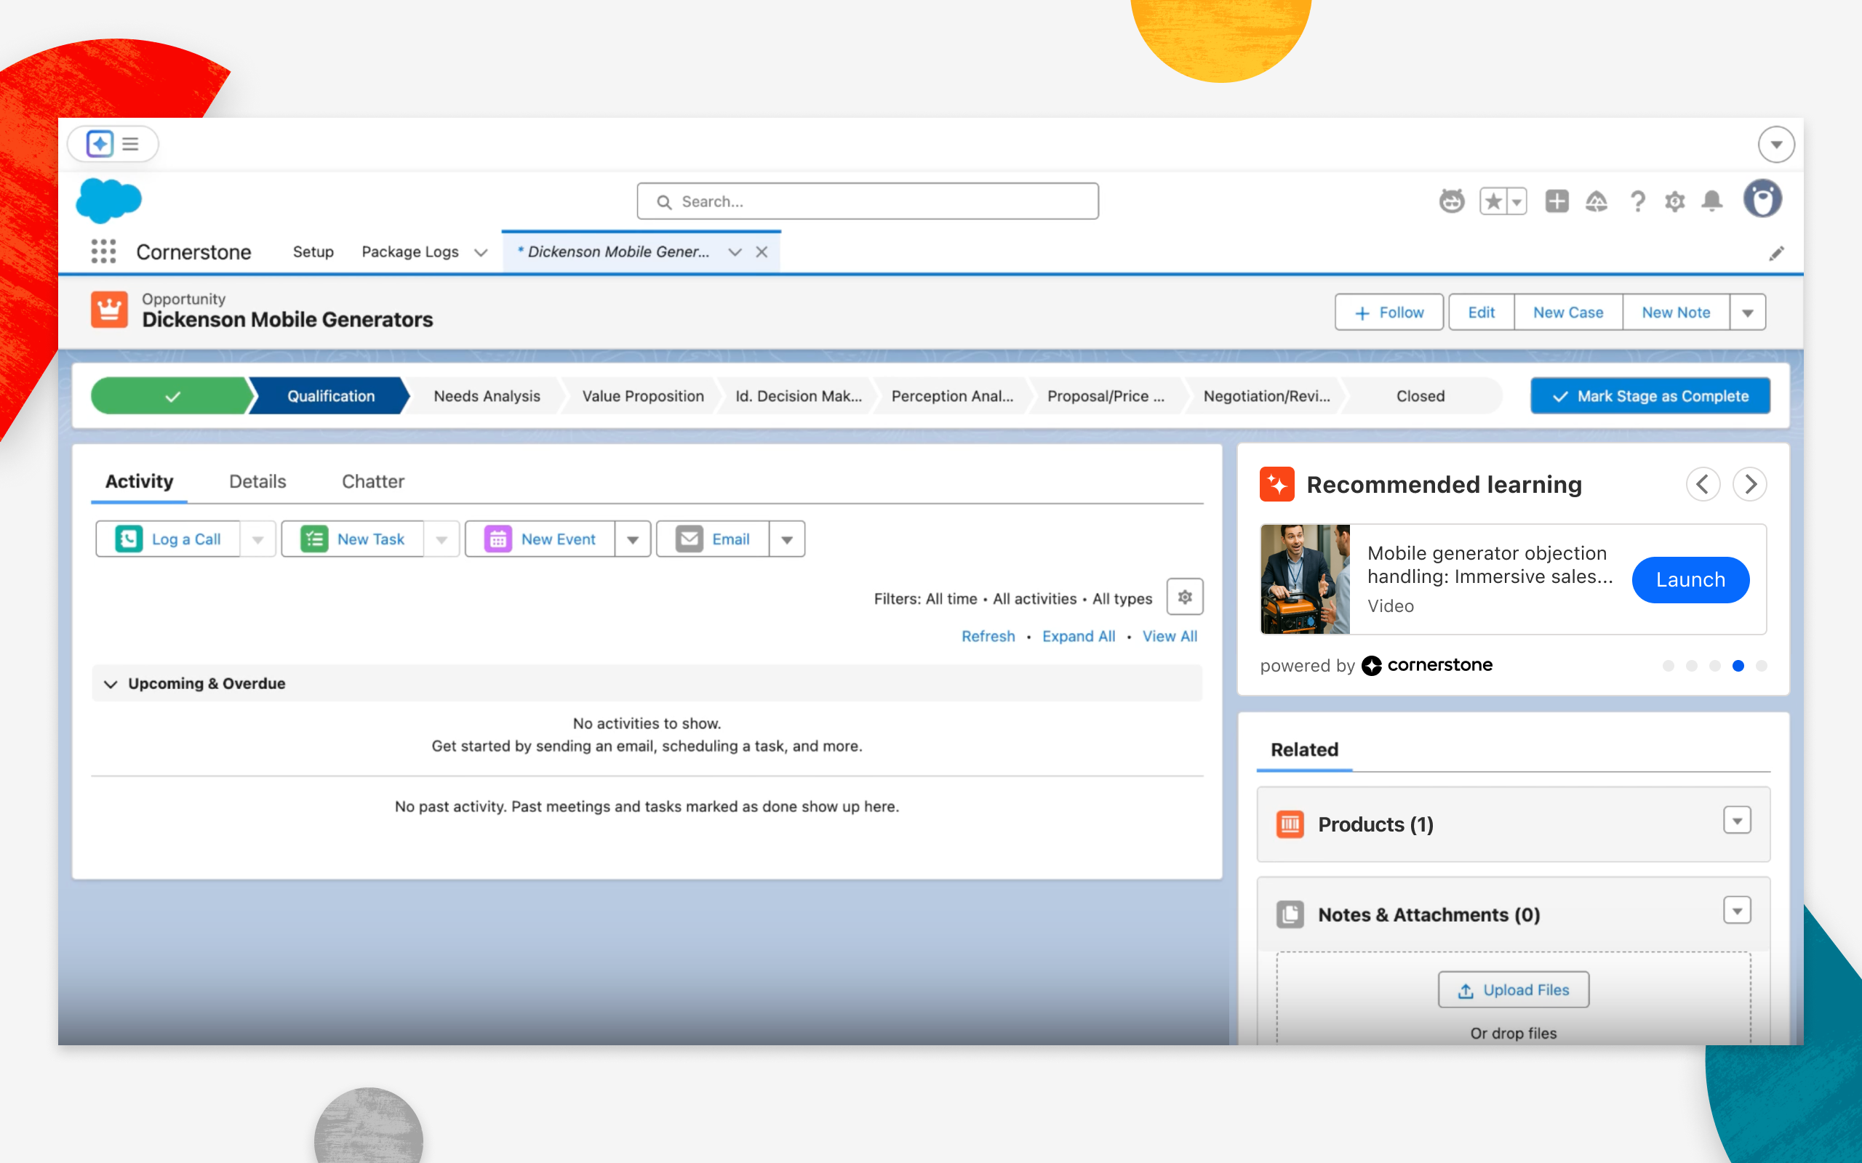Open the Chatter tab
1862x1163 pixels.
pos(372,481)
